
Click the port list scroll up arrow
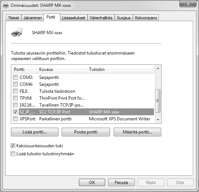click(158, 68)
